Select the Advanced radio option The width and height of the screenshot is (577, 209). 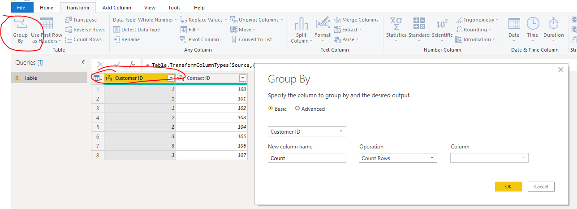[297, 109]
